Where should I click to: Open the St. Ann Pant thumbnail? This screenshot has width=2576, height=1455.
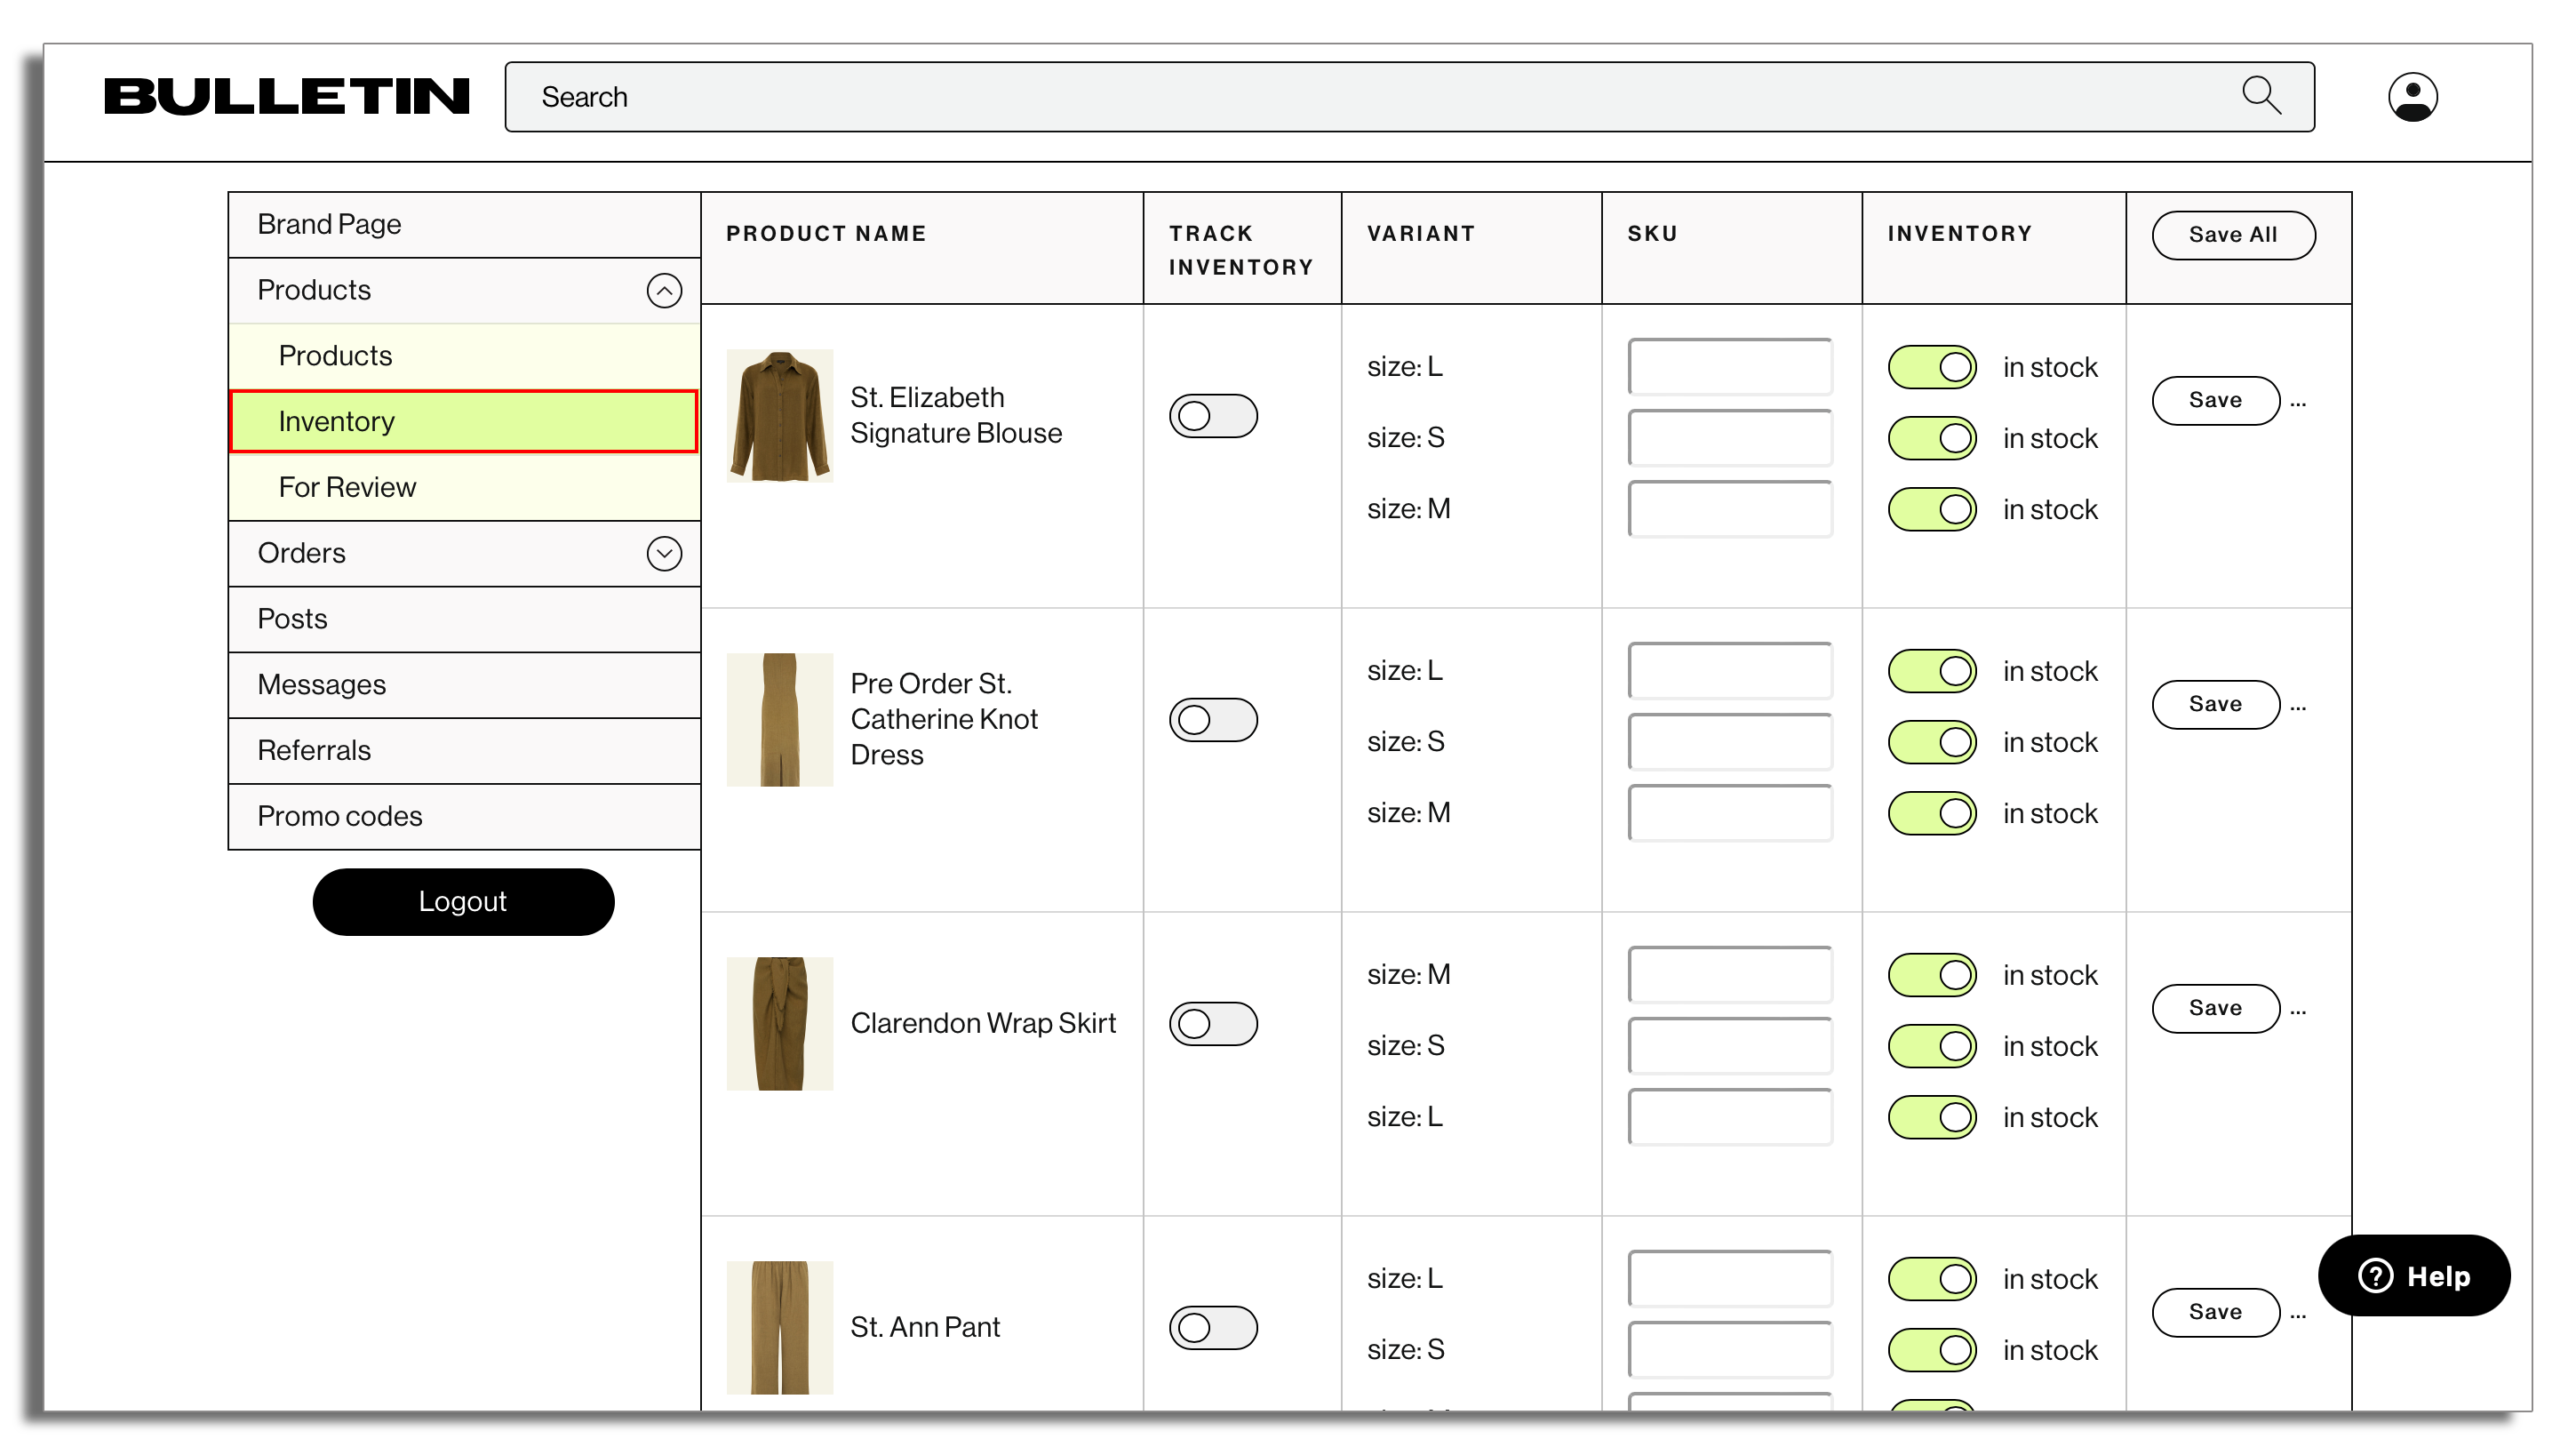pos(779,1328)
